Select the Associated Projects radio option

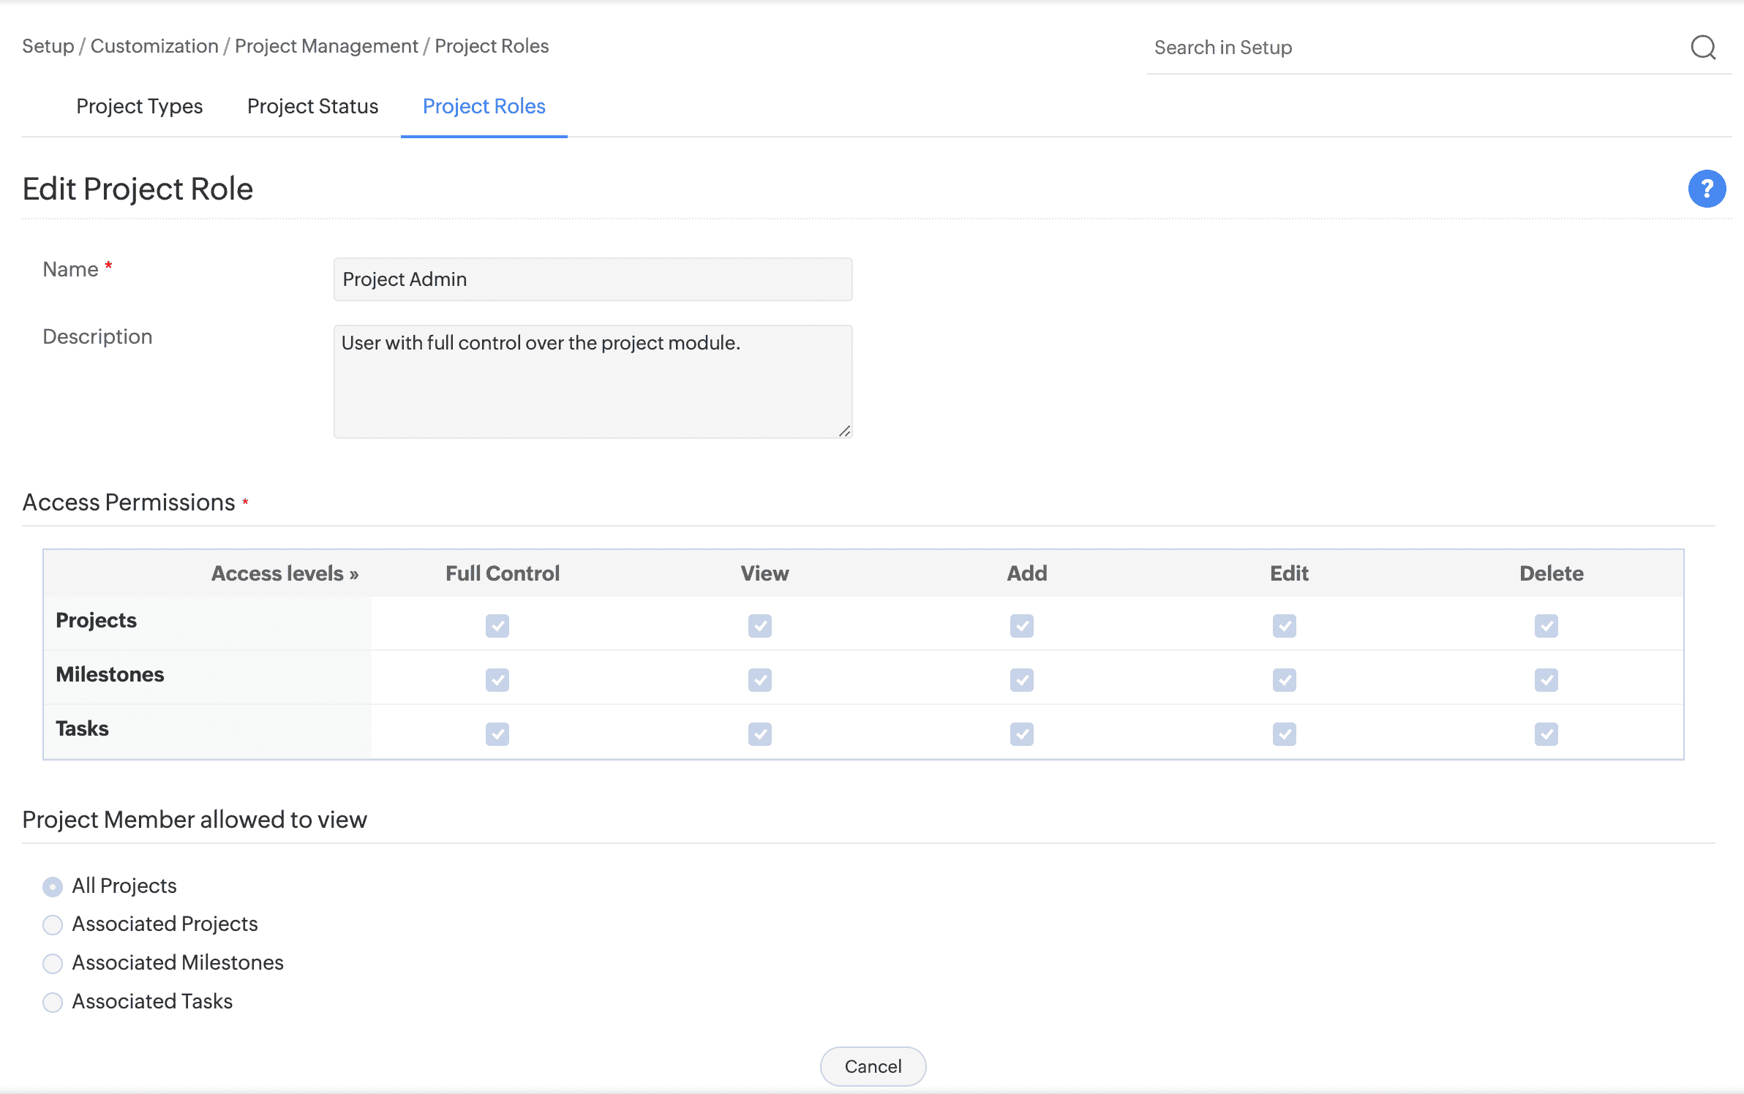(53, 925)
